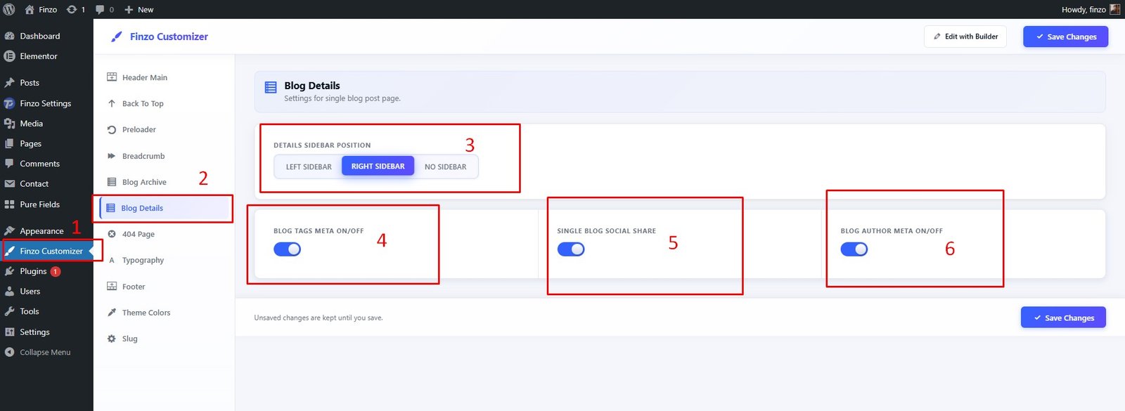Click the New plus icon
Viewport: 1125px width, 411px height.
tap(129, 9)
